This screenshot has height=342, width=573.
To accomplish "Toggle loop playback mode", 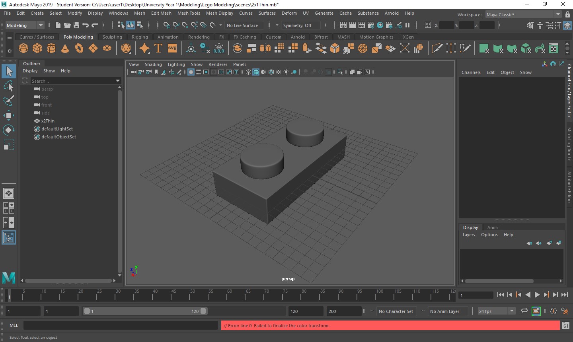I will pos(524,311).
